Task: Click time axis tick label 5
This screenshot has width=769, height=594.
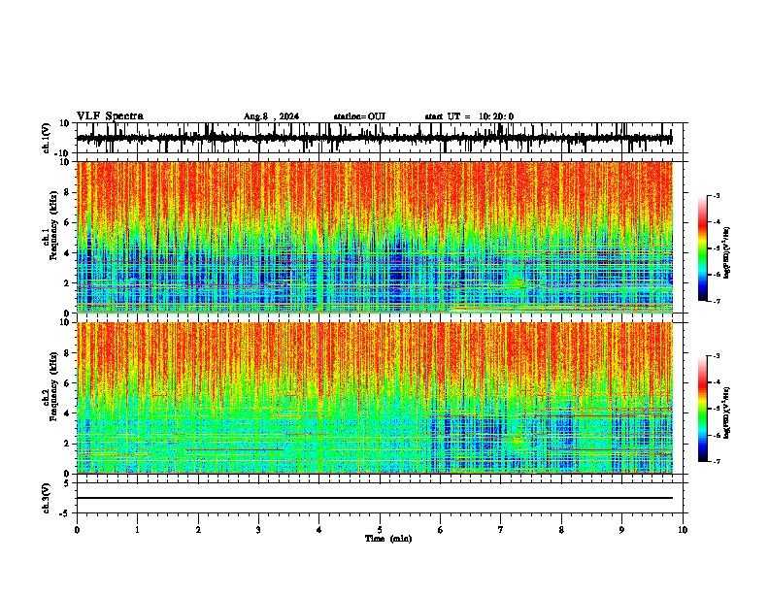Action: click(x=380, y=530)
